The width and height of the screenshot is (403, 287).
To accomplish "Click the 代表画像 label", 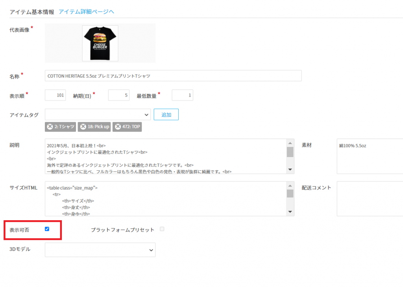I will point(20,30).
